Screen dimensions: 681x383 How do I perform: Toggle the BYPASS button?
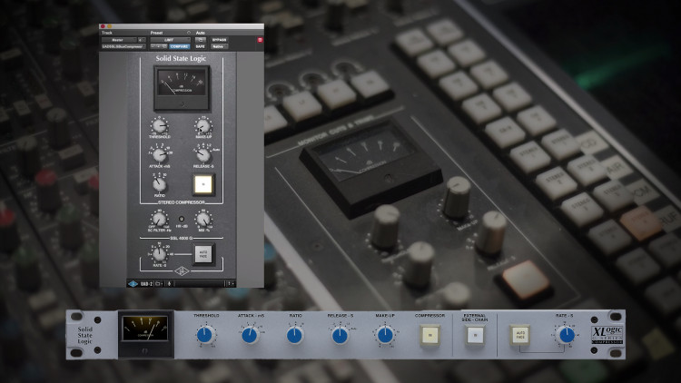pos(220,40)
